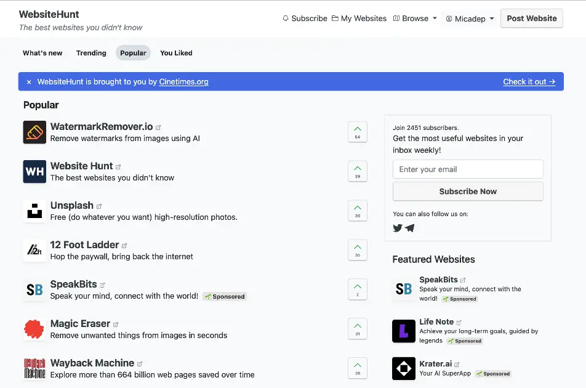This screenshot has width=586, height=388.
Task: Open external link icon beside Magic Eraser
Action: (116, 325)
